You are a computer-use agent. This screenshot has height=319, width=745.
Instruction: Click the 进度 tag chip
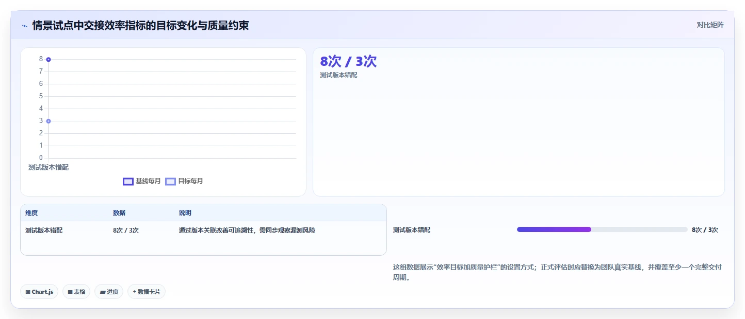tap(109, 292)
